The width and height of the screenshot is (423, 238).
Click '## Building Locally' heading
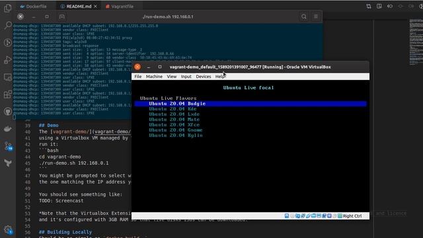point(65,232)
